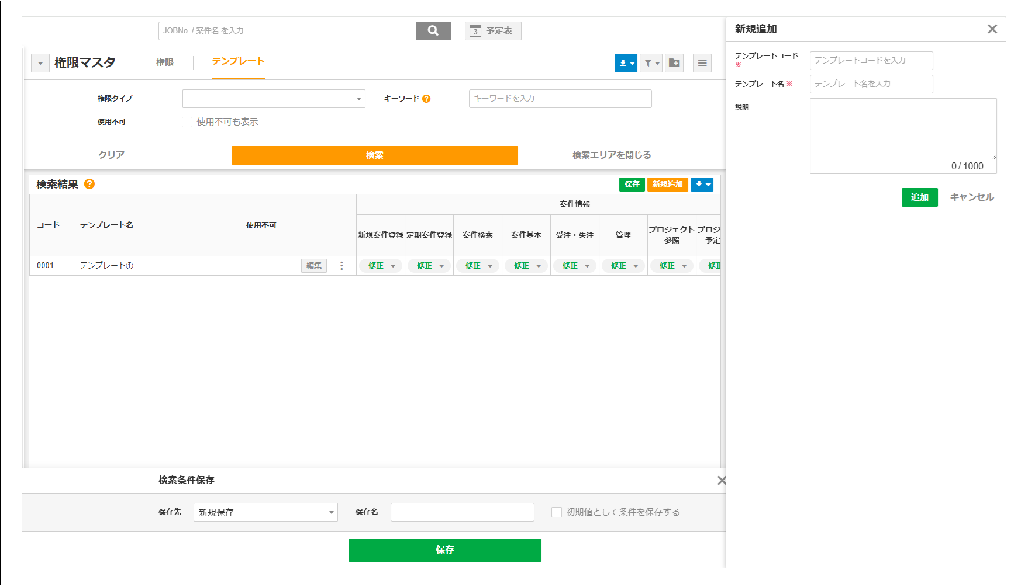Image resolution: width=1028 pixels, height=587 pixels.
Task: Enable the 使用不可も表示 checkbox
Action: pyautogui.click(x=187, y=122)
